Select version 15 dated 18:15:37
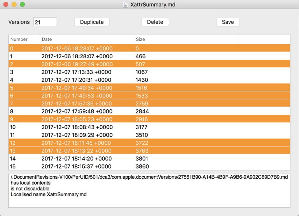Screen dimensions: 299x216 76,166
